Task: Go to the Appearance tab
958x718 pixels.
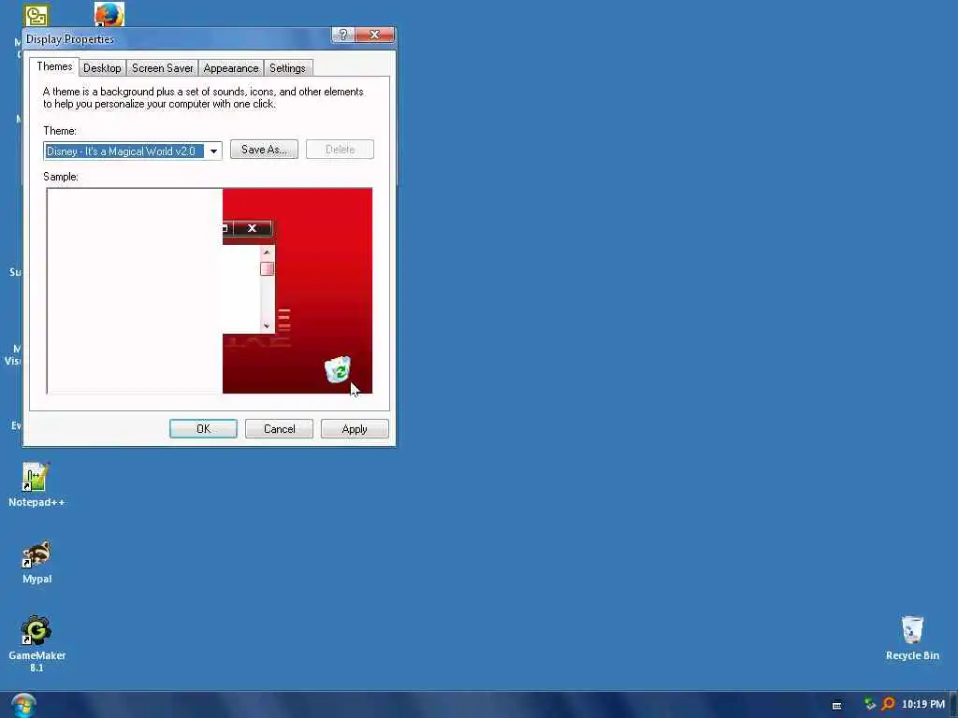Action: coord(231,67)
